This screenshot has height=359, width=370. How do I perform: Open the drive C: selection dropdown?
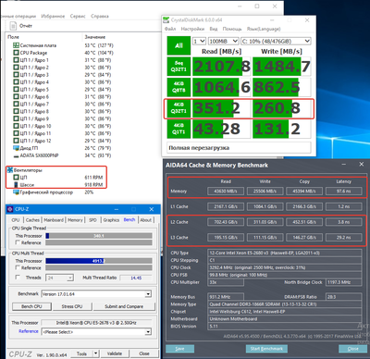point(276,41)
